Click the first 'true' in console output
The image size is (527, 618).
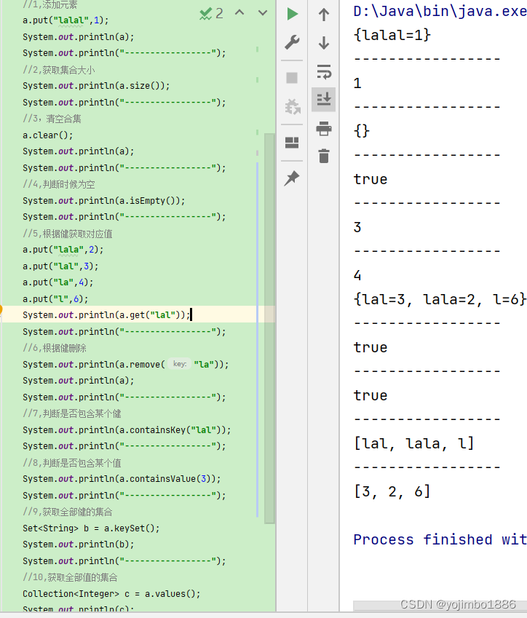pyautogui.click(x=371, y=179)
